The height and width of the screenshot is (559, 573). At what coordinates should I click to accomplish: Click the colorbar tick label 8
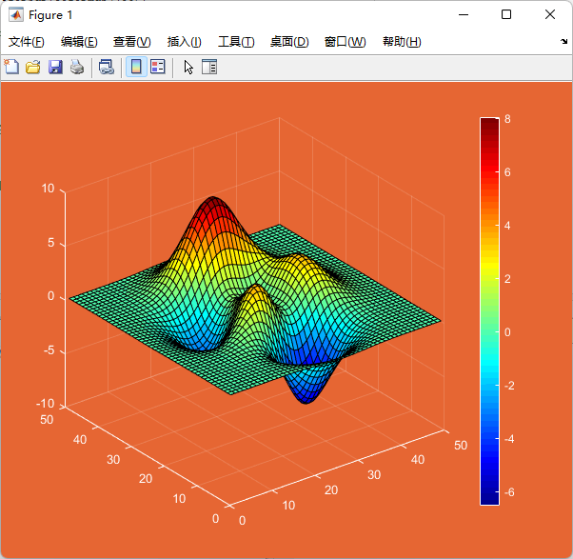pos(507,119)
